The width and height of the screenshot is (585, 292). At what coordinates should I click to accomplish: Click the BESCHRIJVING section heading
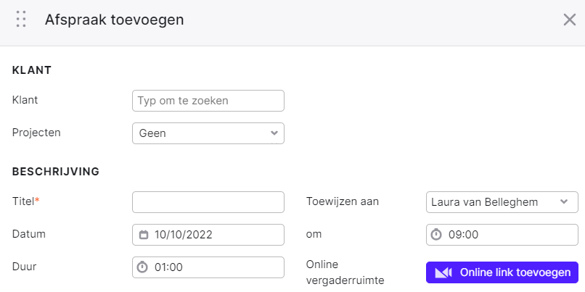(x=56, y=172)
